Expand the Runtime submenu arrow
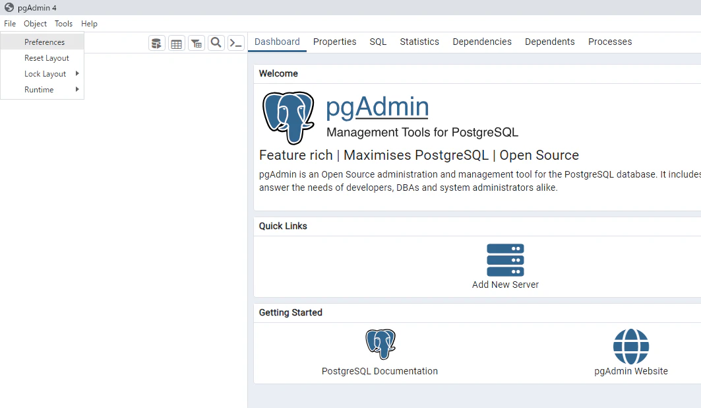Screen dimensions: 701x408 pos(77,89)
